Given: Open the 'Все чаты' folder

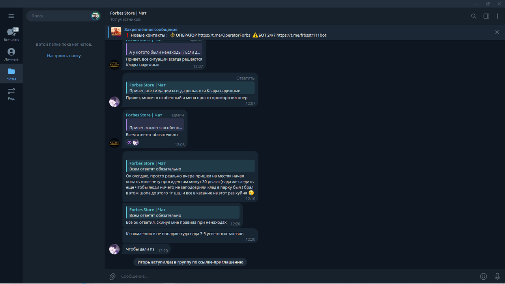Looking at the screenshot, I should [x=11, y=35].
